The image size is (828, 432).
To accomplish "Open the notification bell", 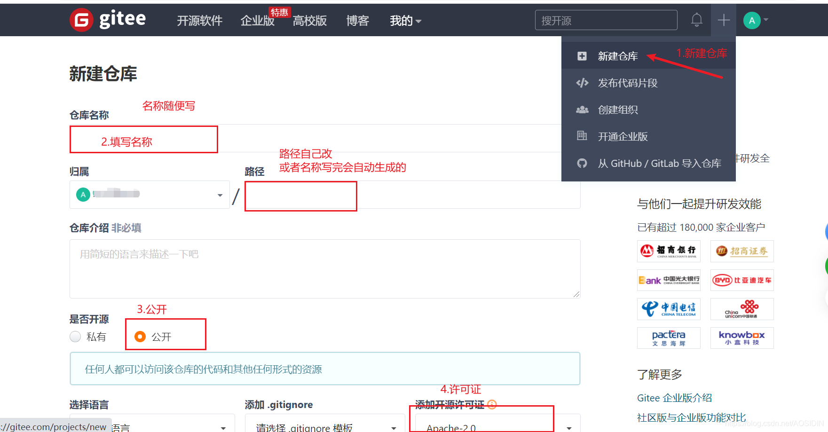I will [696, 20].
